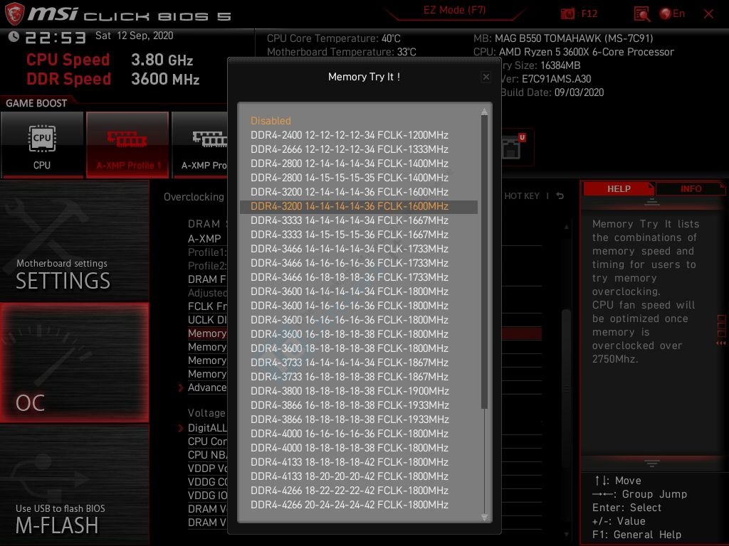
Task: Click the hot key undo arrow icon
Action: pos(560,196)
